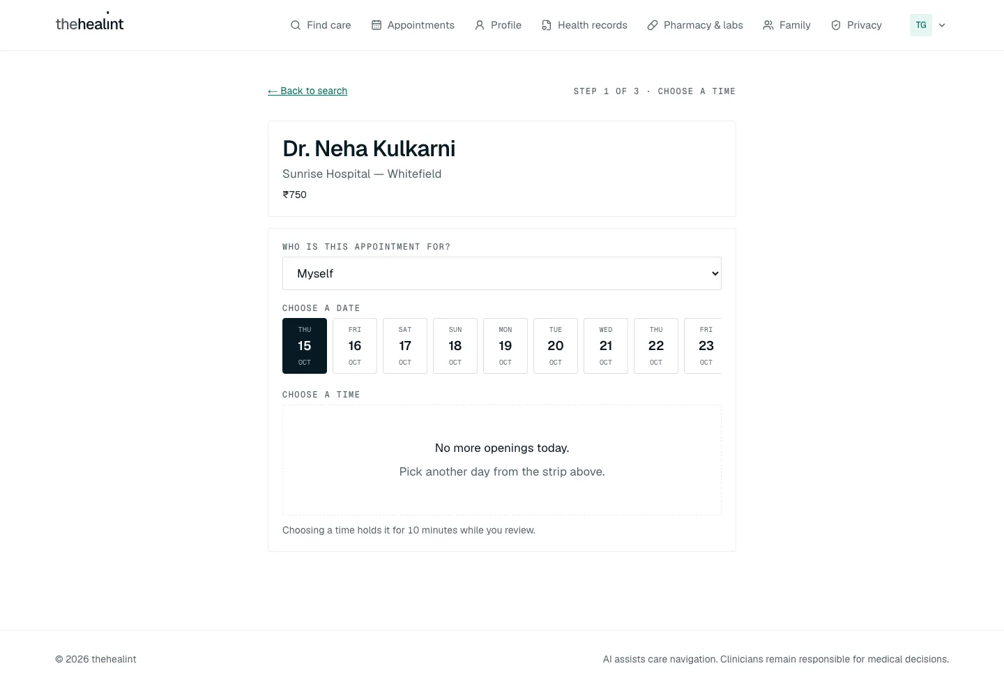Screen dimensions: 1004x689
Task: Click the Health records document icon
Action: pos(547,25)
